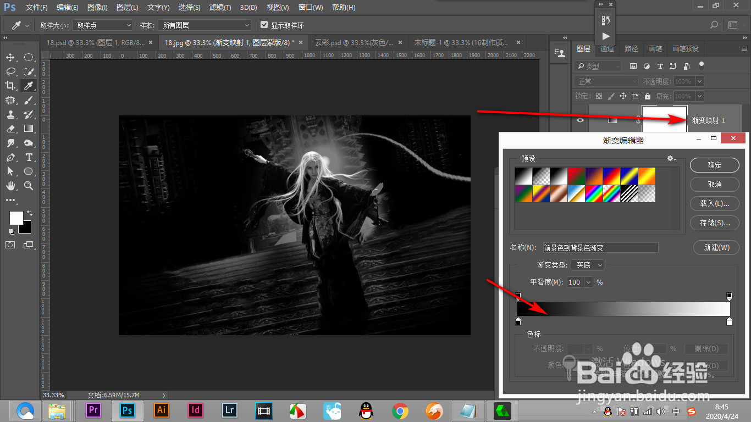The image size is (751, 422).
Task: Switch to the Channels tab
Action: pos(607,48)
